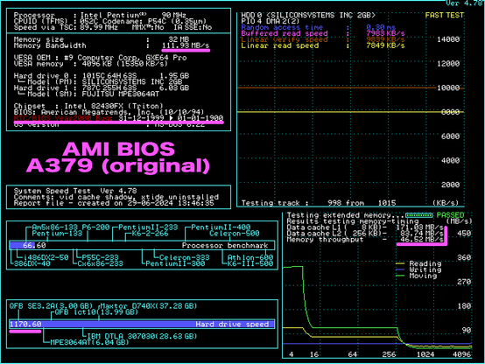Click the yellow 'FAST TEST' label
485x364 pixels.
445,15
